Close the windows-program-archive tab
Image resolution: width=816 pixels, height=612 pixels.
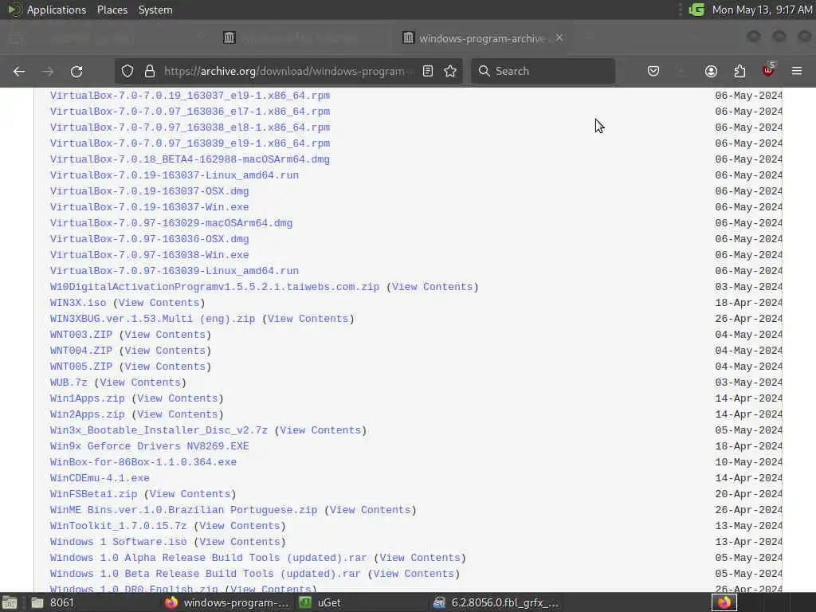[559, 38]
